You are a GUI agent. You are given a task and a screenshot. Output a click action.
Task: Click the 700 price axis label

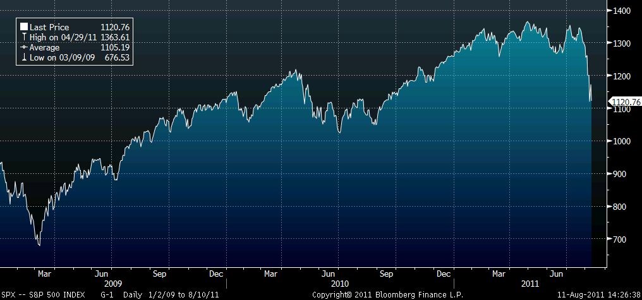click(619, 239)
